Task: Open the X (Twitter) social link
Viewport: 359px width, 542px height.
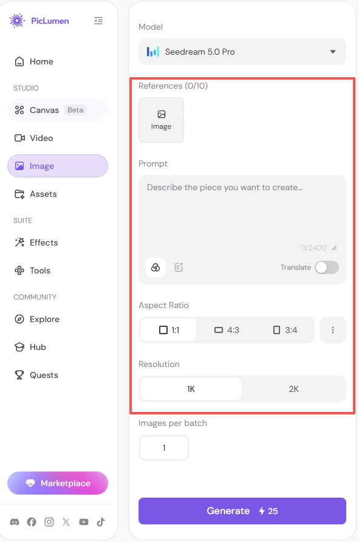Action: pyautogui.click(x=66, y=522)
